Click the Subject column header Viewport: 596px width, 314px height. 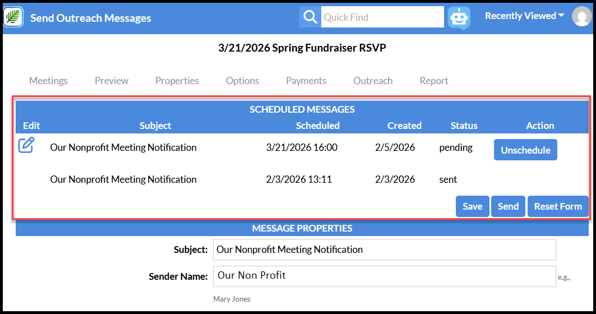pyautogui.click(x=155, y=126)
